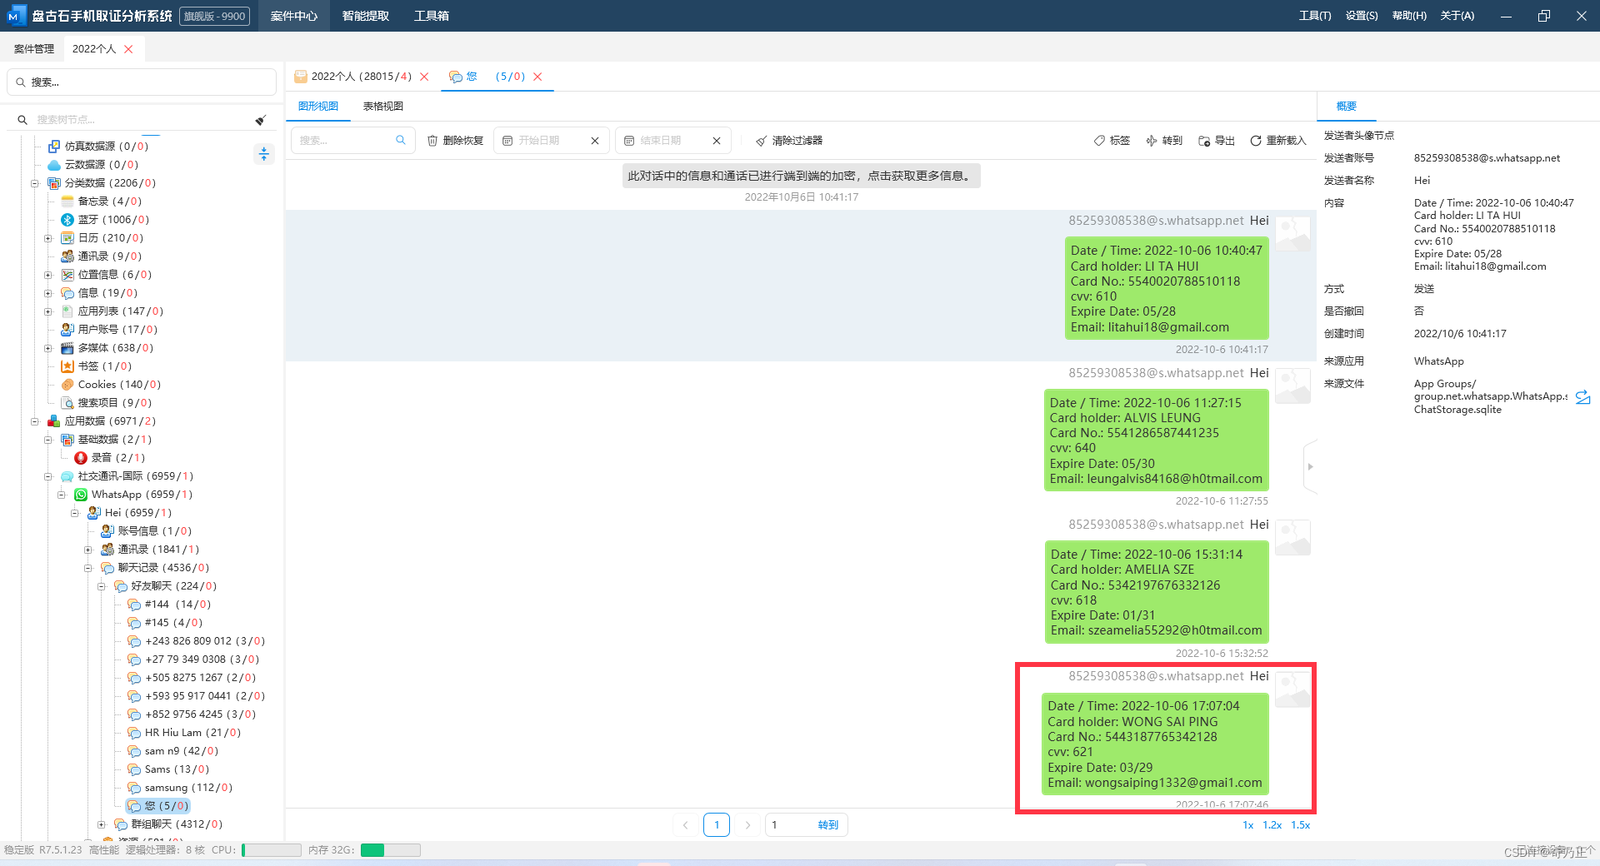1600x866 pixels.
Task: Click 转到 page jump button
Action: [827, 825]
